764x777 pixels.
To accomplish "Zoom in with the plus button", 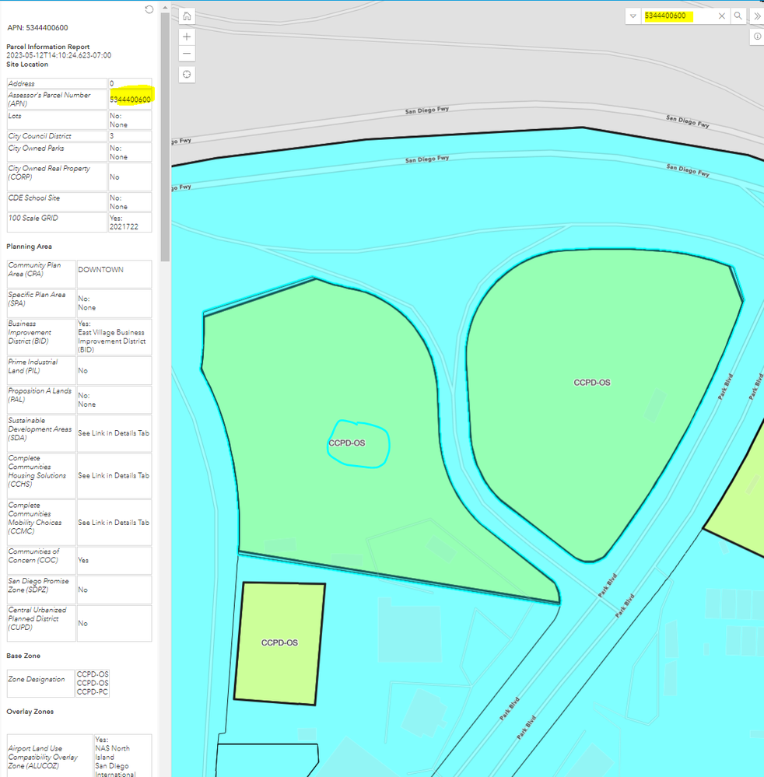I will [x=187, y=37].
